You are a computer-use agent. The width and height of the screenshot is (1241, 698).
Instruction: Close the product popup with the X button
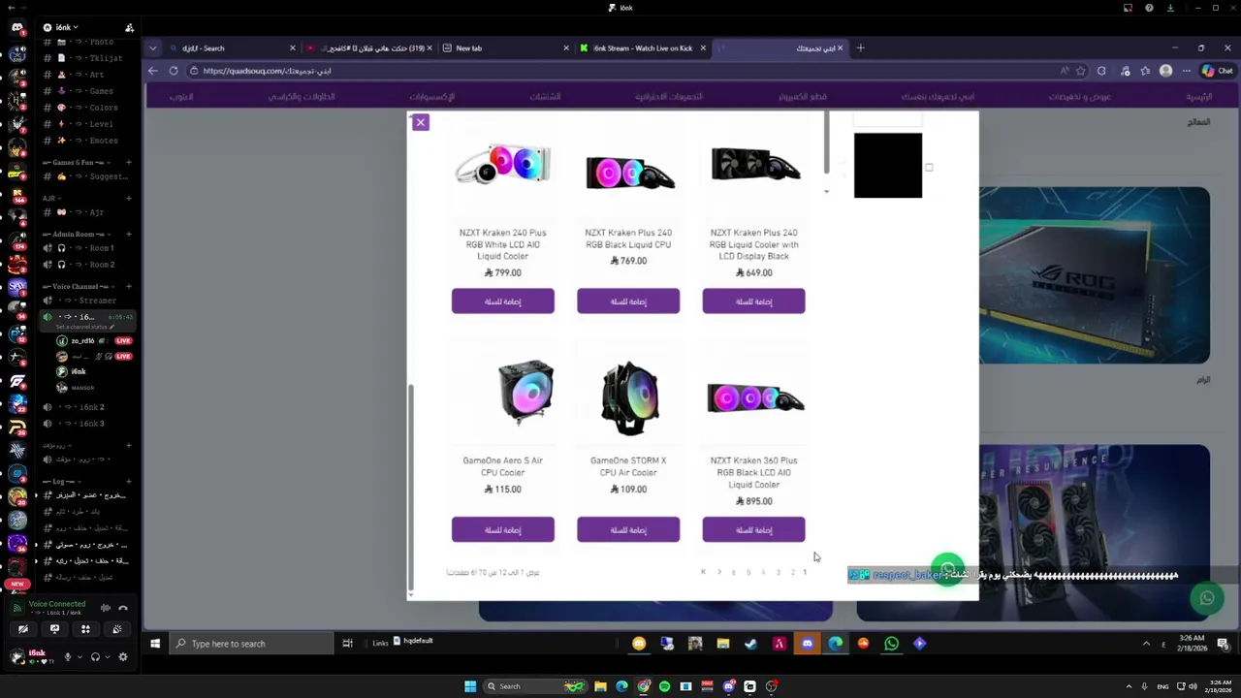[x=420, y=122]
